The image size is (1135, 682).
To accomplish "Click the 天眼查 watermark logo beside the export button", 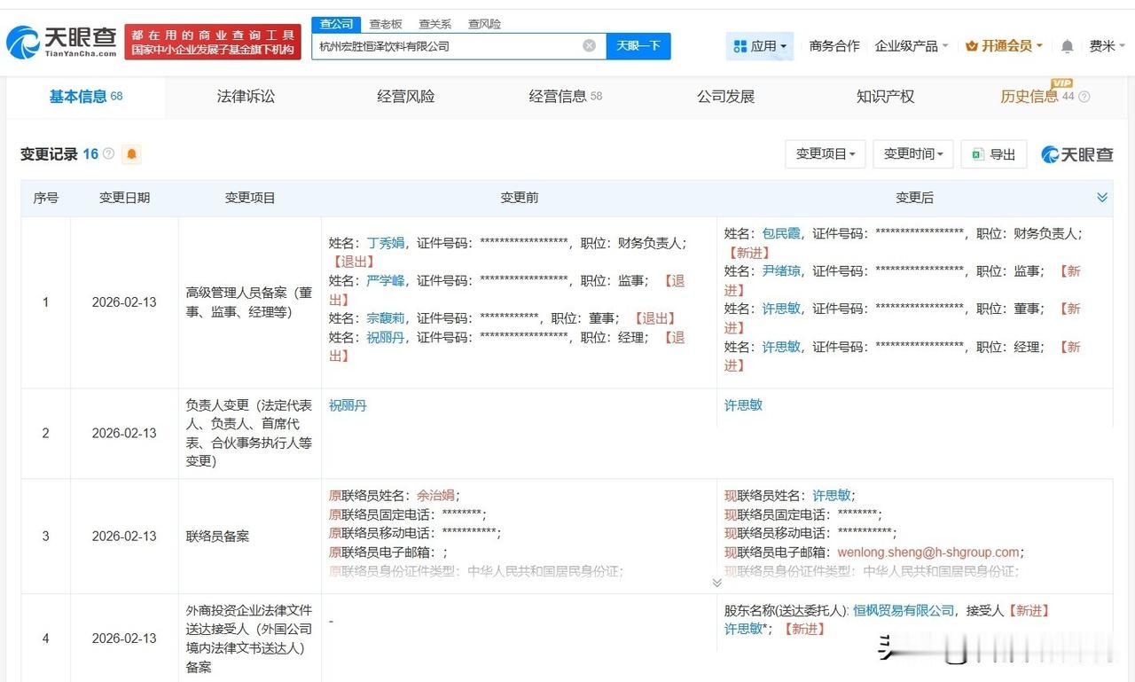I will coord(1075,154).
